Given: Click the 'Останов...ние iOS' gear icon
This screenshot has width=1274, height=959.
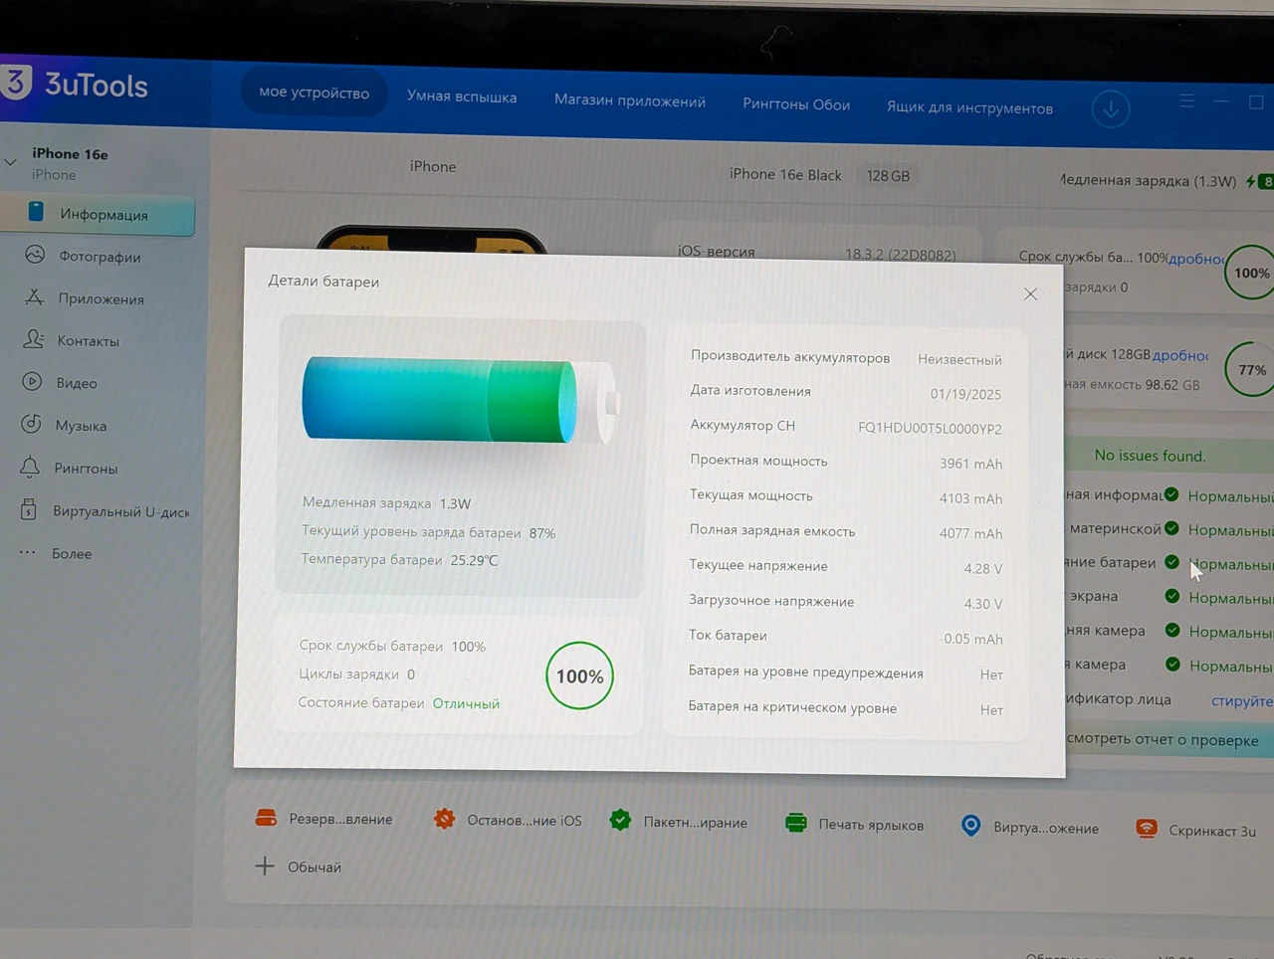Looking at the screenshot, I should tap(444, 819).
